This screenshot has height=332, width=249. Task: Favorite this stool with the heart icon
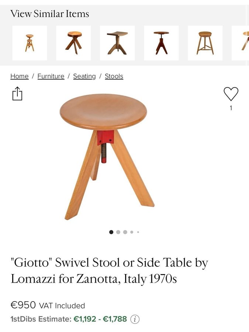pos(231,94)
